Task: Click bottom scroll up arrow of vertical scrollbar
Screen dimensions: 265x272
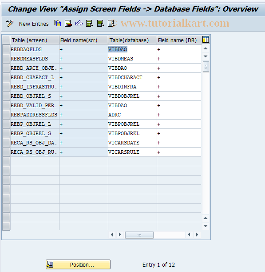Action: point(206,218)
